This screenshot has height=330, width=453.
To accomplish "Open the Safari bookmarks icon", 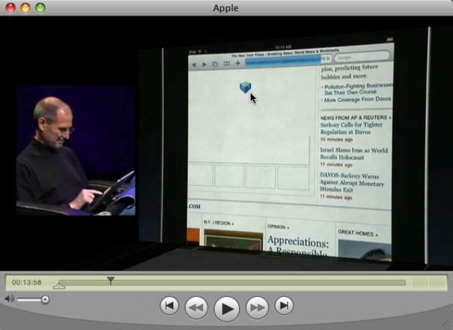I will pyautogui.click(x=226, y=64).
